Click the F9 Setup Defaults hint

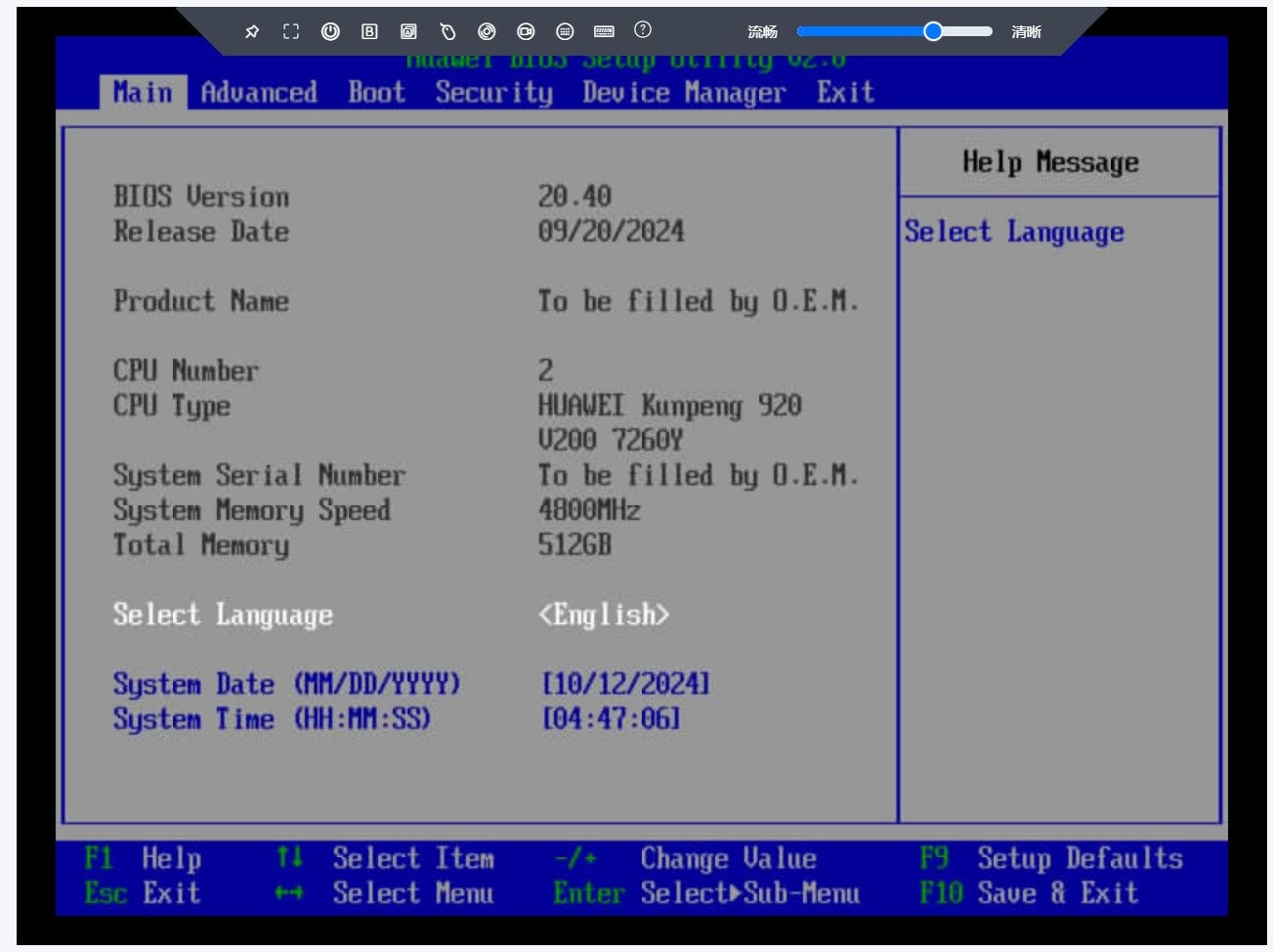point(1051,859)
